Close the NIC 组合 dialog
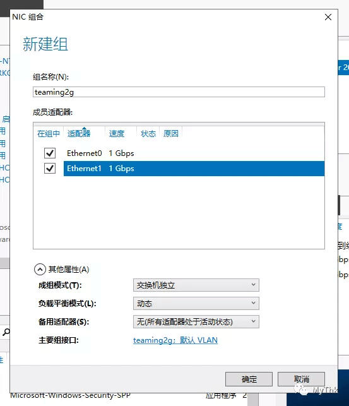The image size is (349, 406). [328, 17]
